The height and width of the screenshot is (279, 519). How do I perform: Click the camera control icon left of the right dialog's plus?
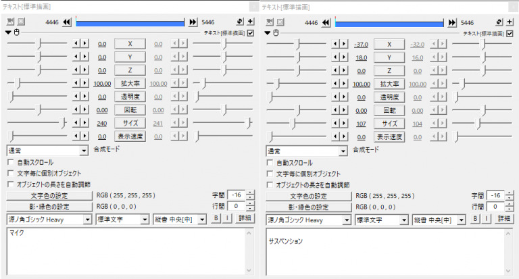[x=499, y=22]
